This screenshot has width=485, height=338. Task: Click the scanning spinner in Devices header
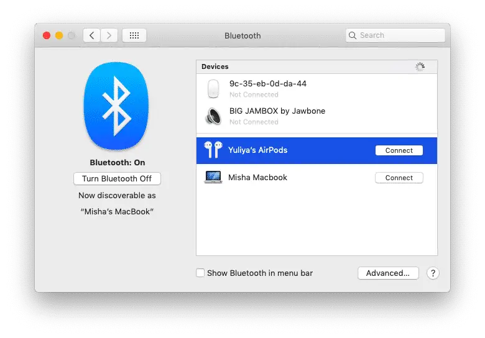click(x=420, y=66)
